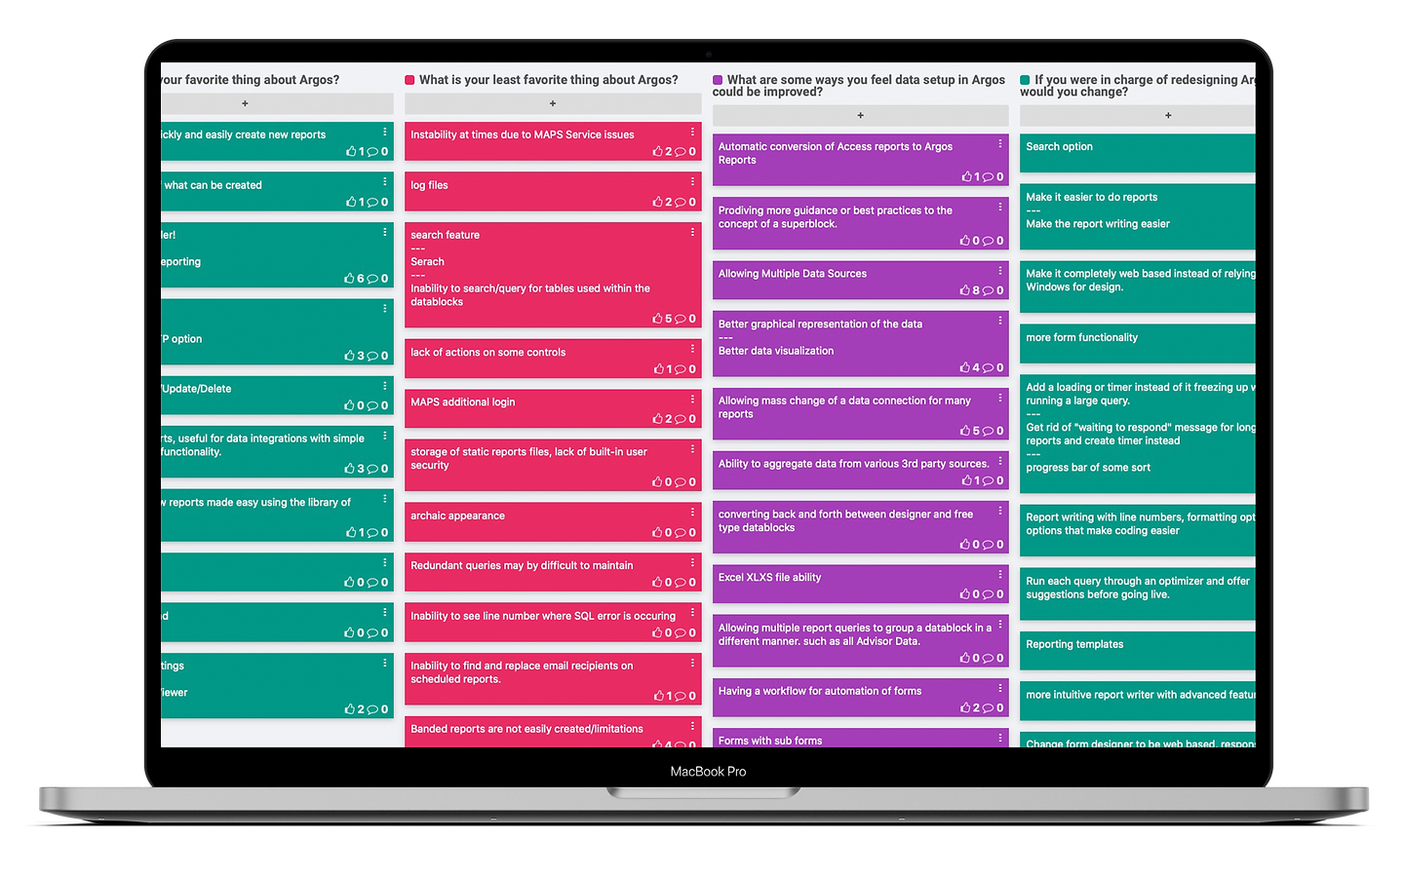Like 'Instability at times due to MAPS' card

[x=658, y=152]
